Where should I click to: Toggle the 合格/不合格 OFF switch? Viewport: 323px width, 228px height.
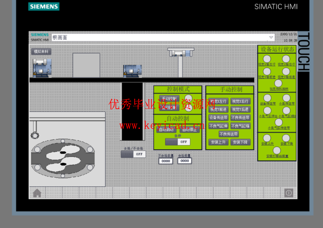point(133,154)
